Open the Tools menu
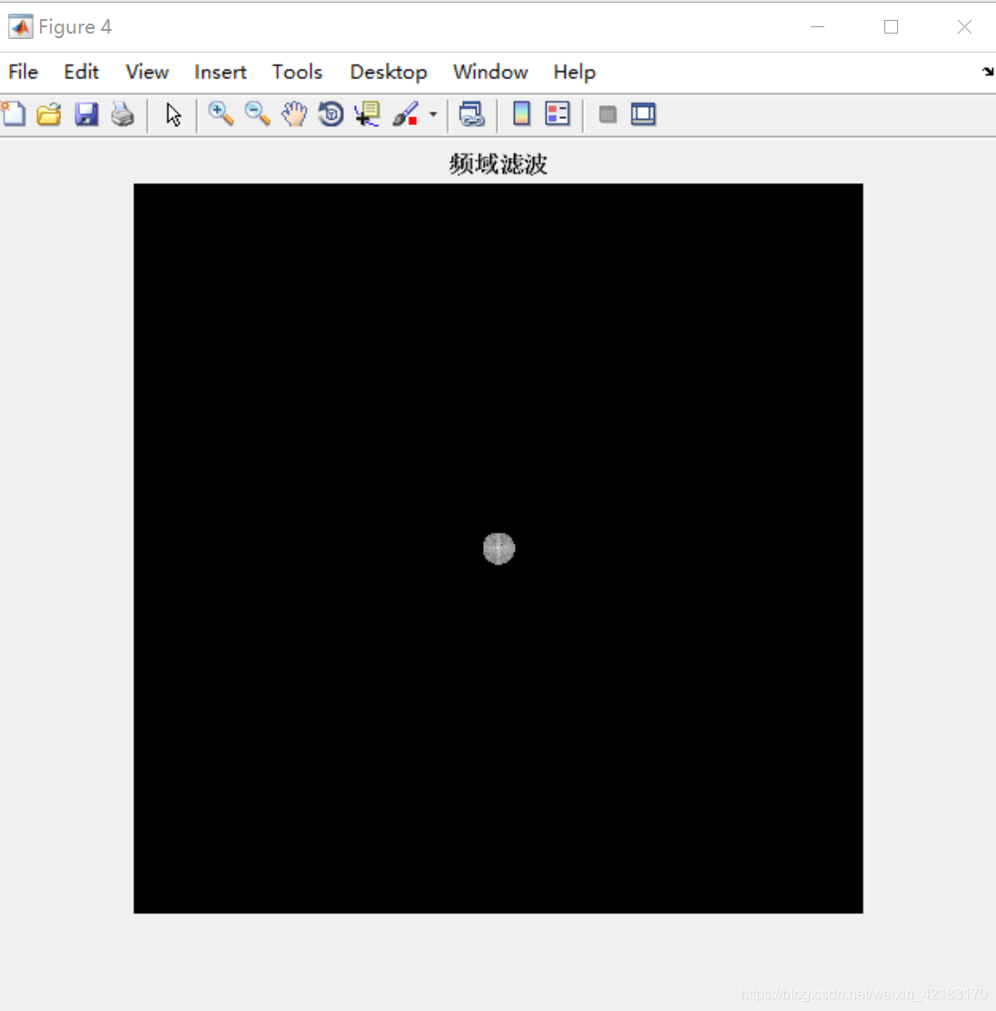 tap(297, 73)
